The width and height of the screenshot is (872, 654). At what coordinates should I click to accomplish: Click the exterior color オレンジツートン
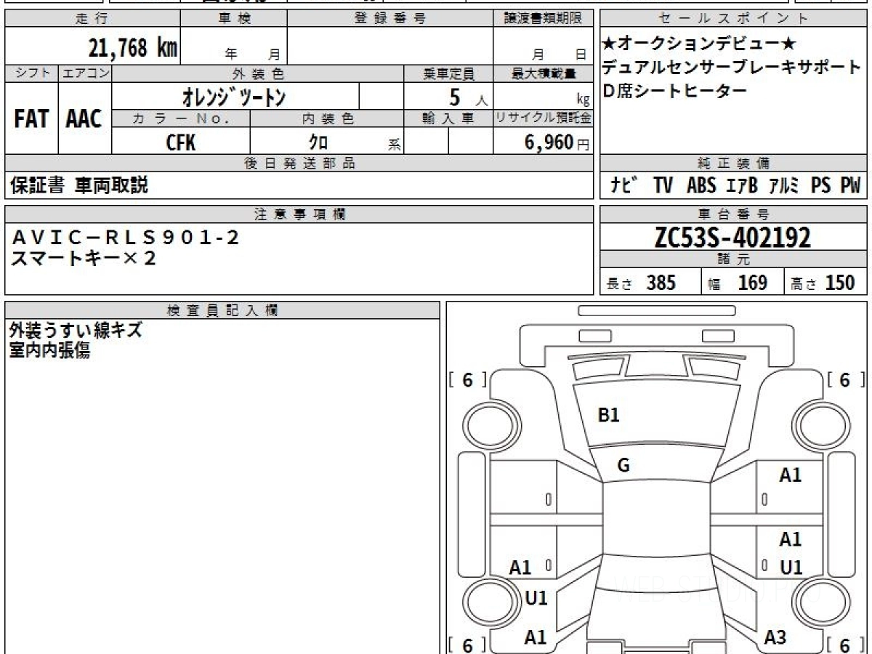(x=234, y=97)
